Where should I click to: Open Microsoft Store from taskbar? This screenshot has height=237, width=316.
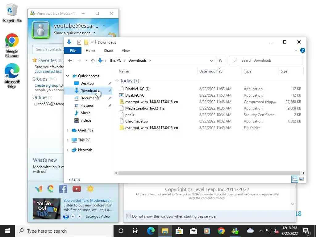[x=179, y=231]
